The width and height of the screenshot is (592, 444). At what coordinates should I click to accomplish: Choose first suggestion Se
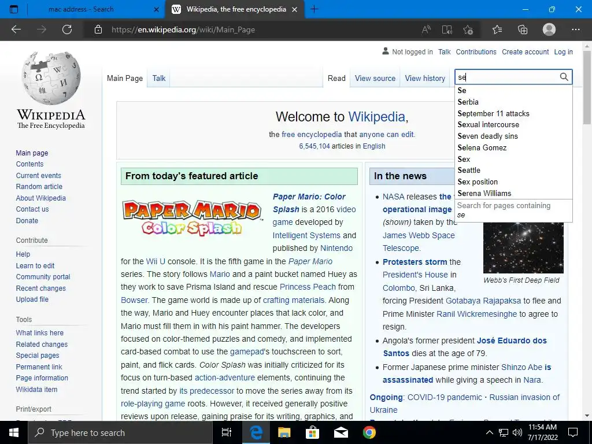(513, 91)
